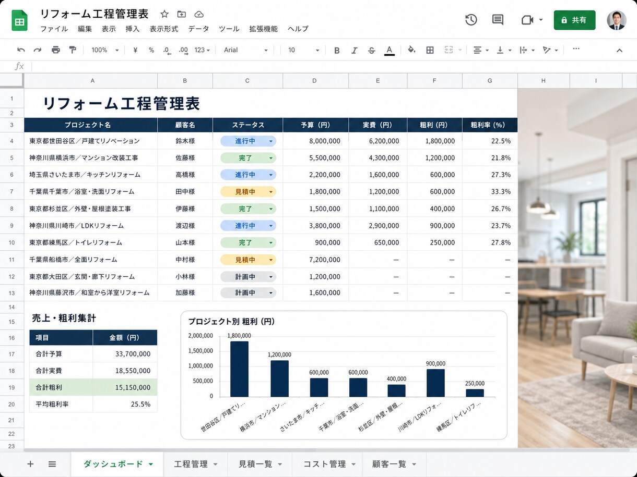The image size is (637, 477).
Task: Decrease decimal places
Action: [167, 50]
